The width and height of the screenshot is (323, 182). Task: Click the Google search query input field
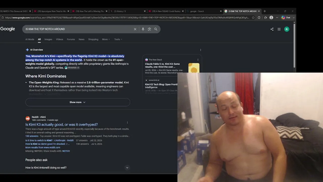(x=78, y=29)
